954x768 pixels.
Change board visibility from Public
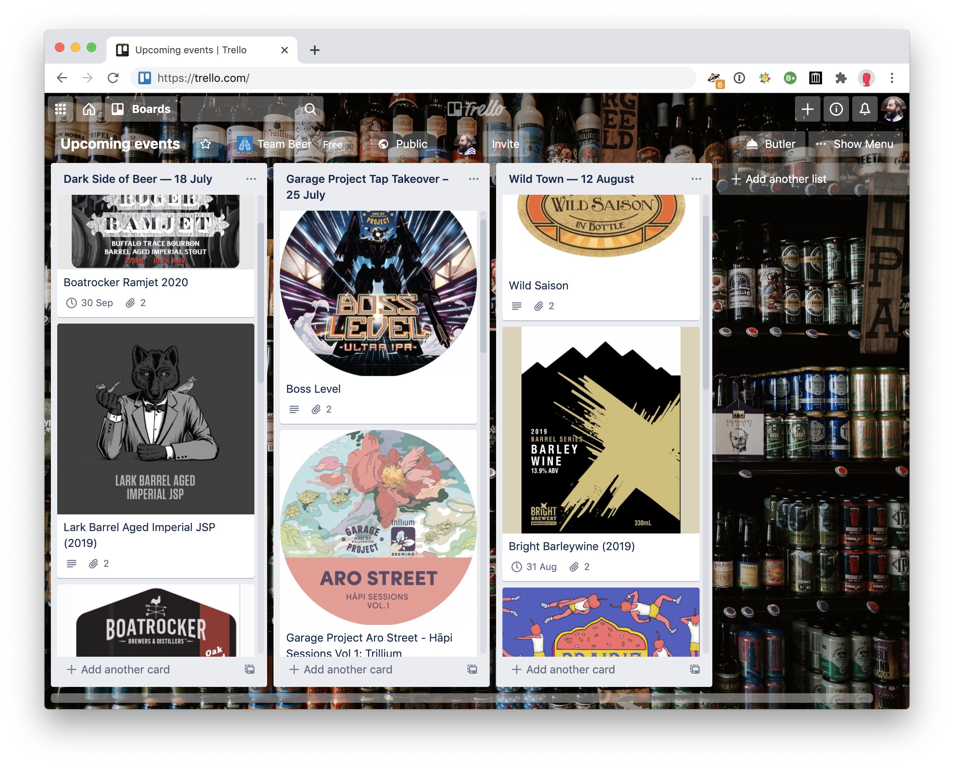(x=404, y=144)
